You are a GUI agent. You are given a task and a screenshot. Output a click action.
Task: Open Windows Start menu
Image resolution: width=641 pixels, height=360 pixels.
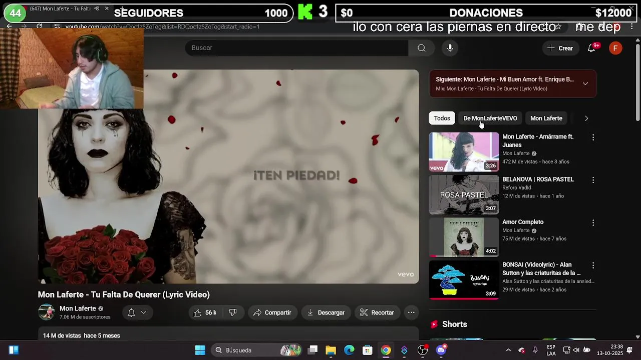(x=200, y=350)
